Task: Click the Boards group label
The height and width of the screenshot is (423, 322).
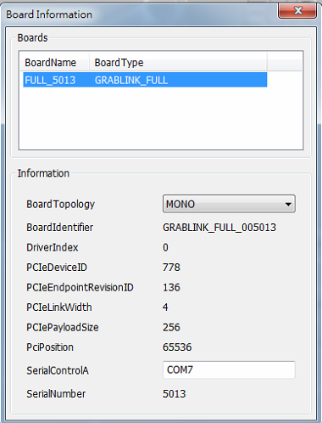Action: (32, 37)
